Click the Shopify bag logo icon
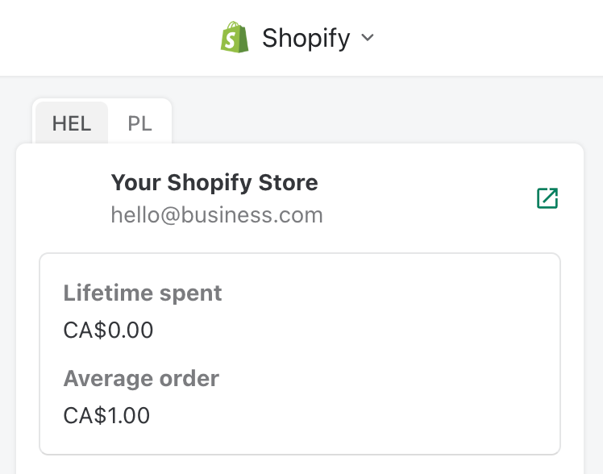Image resolution: width=603 pixels, height=474 pixels. pyautogui.click(x=235, y=38)
